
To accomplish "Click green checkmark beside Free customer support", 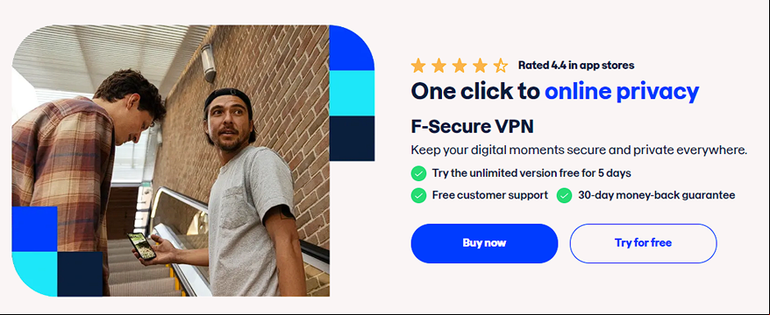I will click(418, 195).
